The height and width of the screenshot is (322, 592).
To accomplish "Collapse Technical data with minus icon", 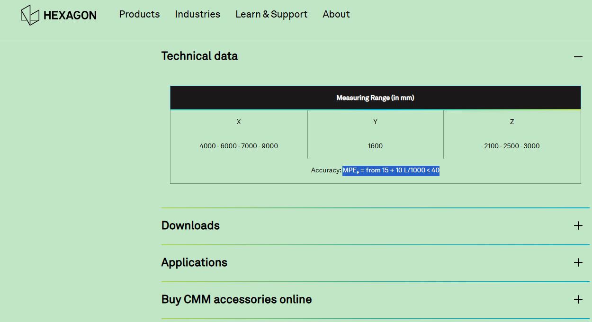I will (x=578, y=57).
